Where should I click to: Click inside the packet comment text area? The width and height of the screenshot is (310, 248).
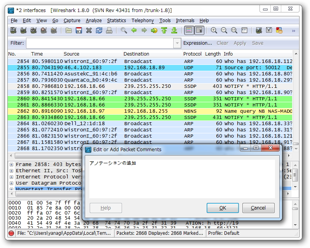[x=182, y=179]
